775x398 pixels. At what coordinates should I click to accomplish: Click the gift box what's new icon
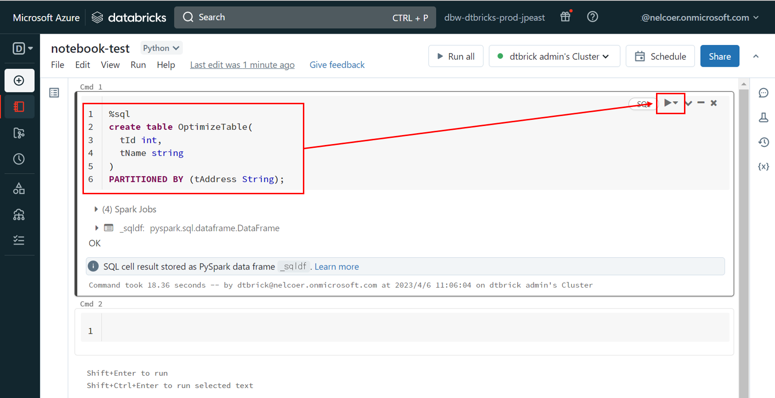565,17
